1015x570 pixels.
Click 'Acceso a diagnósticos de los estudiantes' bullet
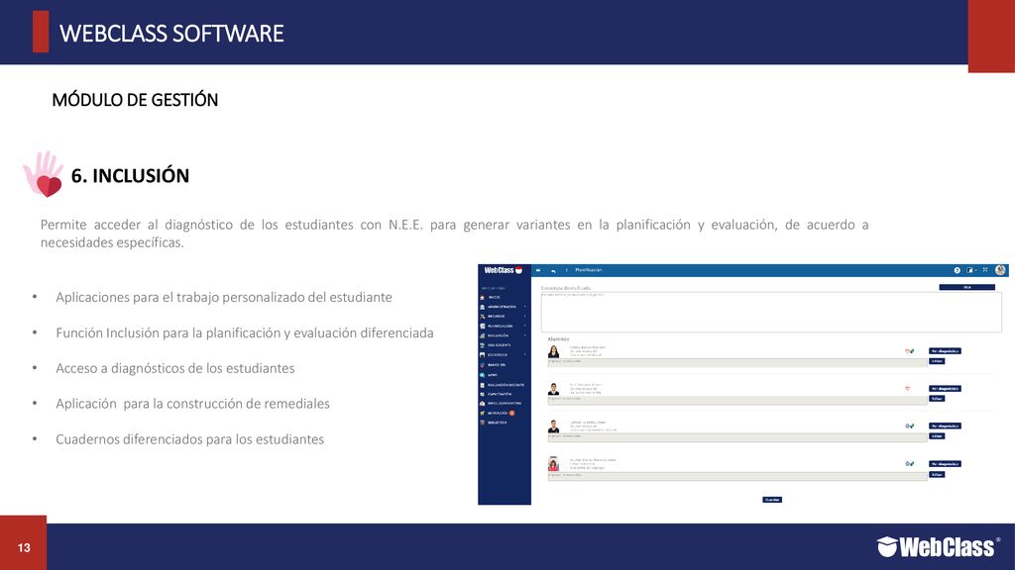174,368
